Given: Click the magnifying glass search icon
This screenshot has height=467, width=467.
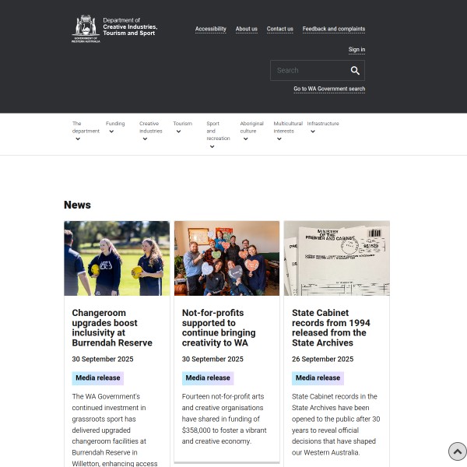Looking at the screenshot, I should pos(355,71).
